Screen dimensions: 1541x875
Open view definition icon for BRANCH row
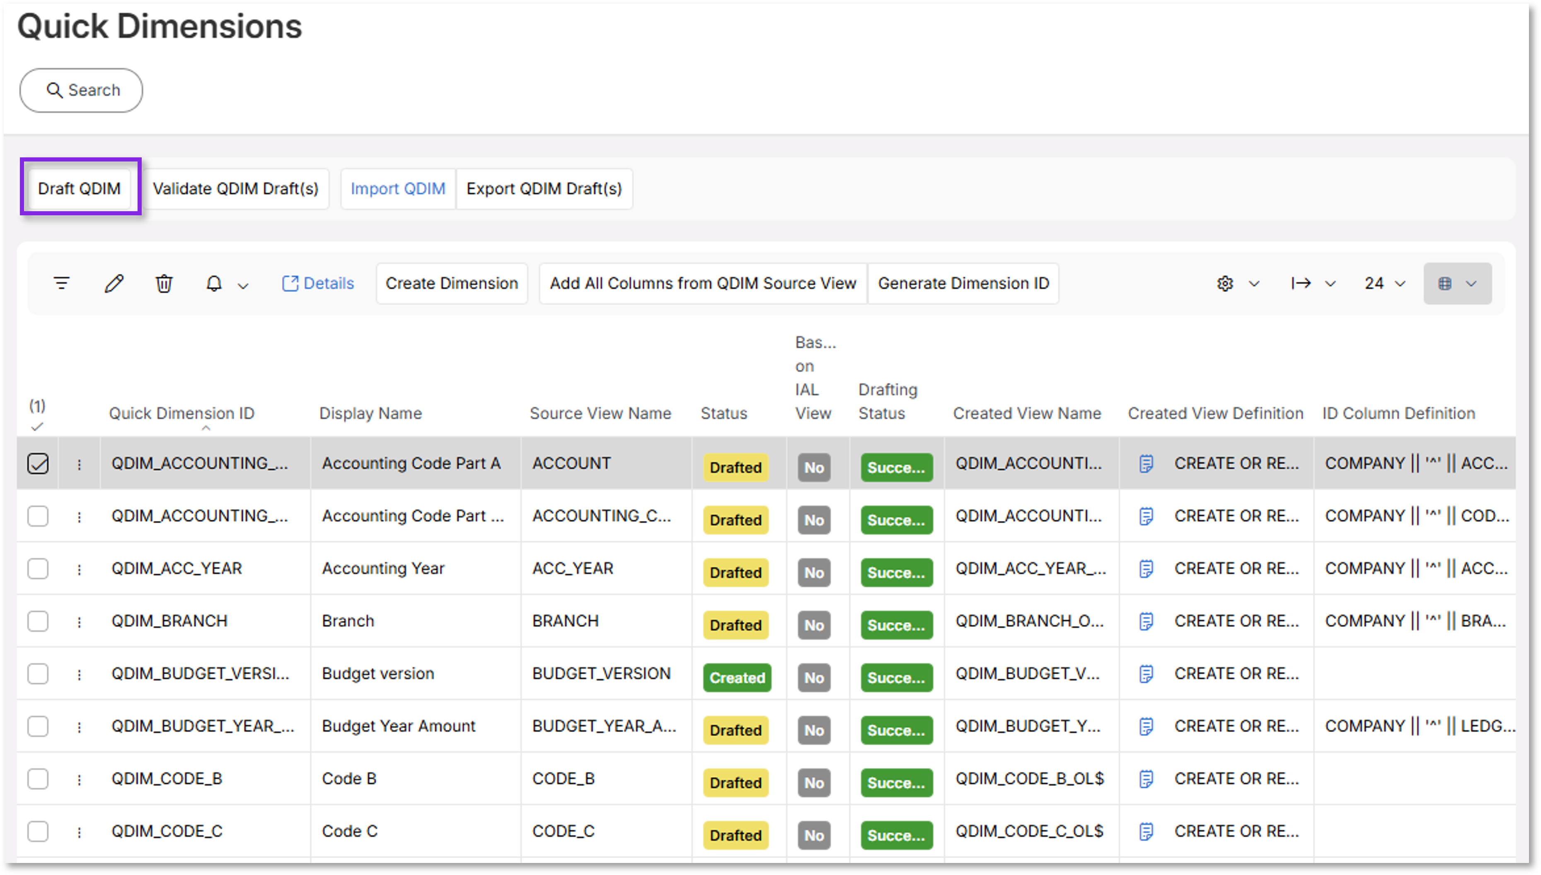coord(1146,622)
